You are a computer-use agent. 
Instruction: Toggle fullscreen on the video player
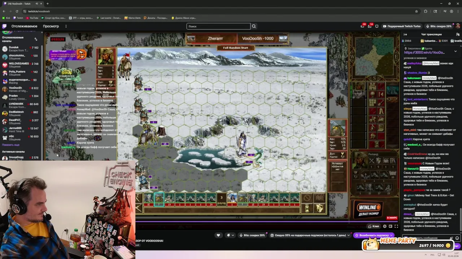click(396, 226)
